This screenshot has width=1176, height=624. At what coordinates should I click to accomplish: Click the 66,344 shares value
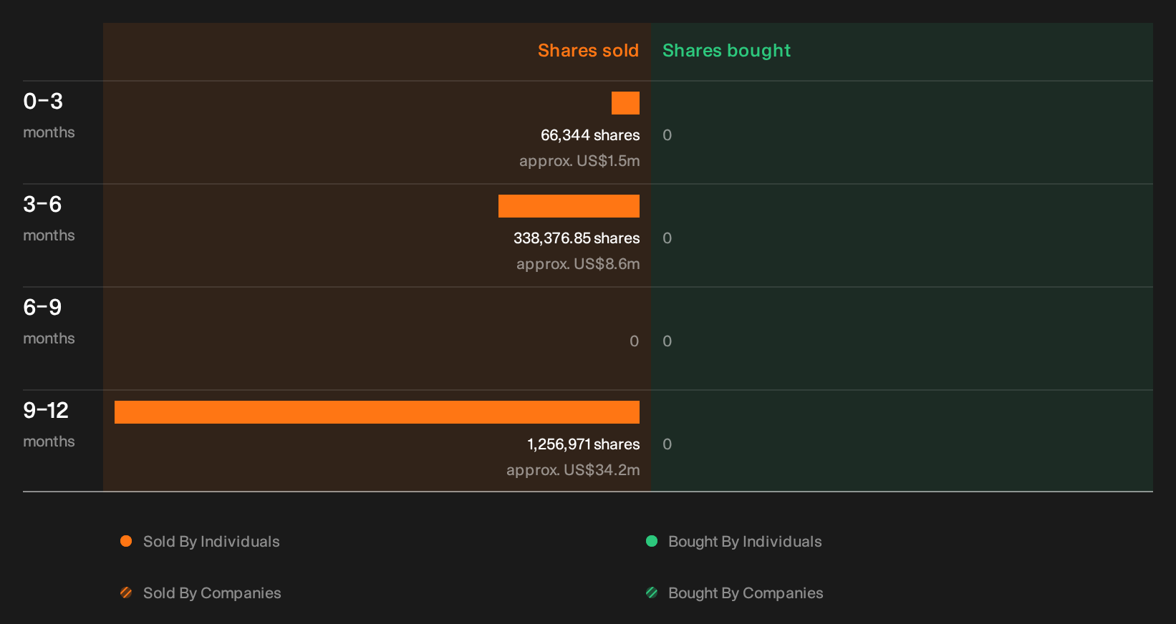pyautogui.click(x=590, y=135)
